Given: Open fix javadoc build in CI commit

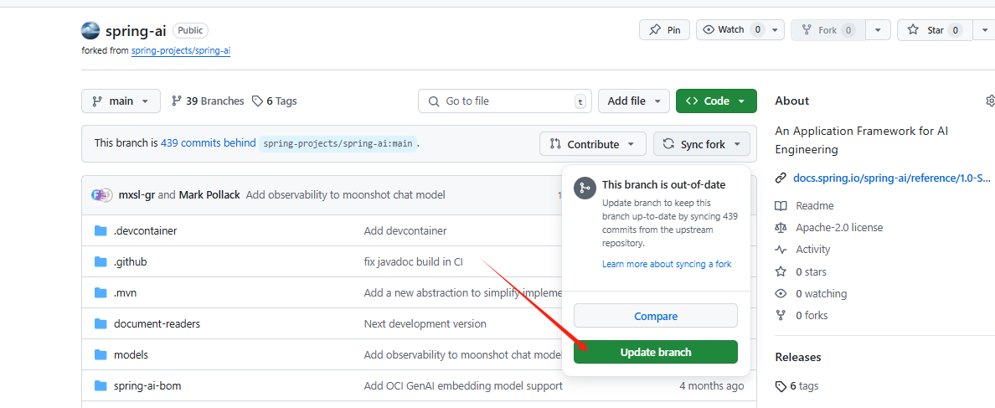Looking at the screenshot, I should (413, 261).
